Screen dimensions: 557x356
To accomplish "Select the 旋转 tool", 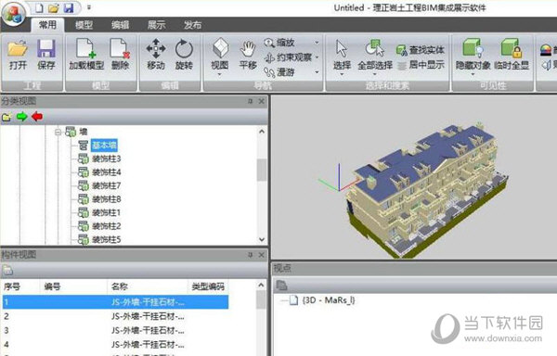I will [184, 55].
